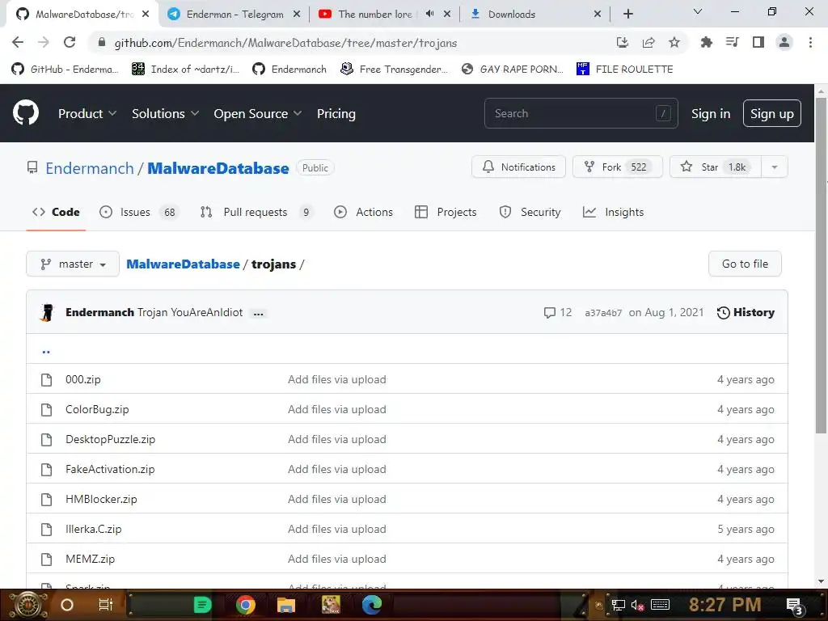Open the Security tab
Screen dimensions: 828x621
pos(530,213)
